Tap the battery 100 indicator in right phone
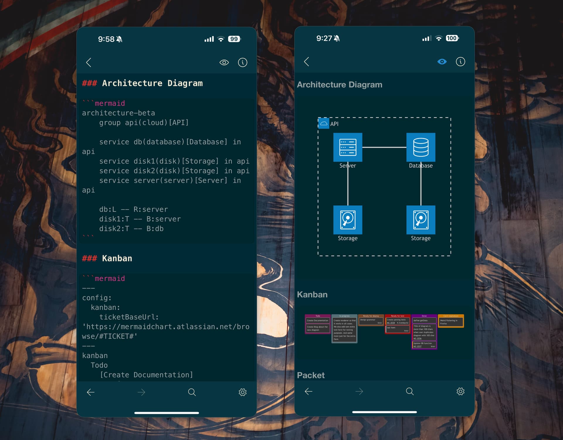Viewport: 563px width, 440px height. 452,38
